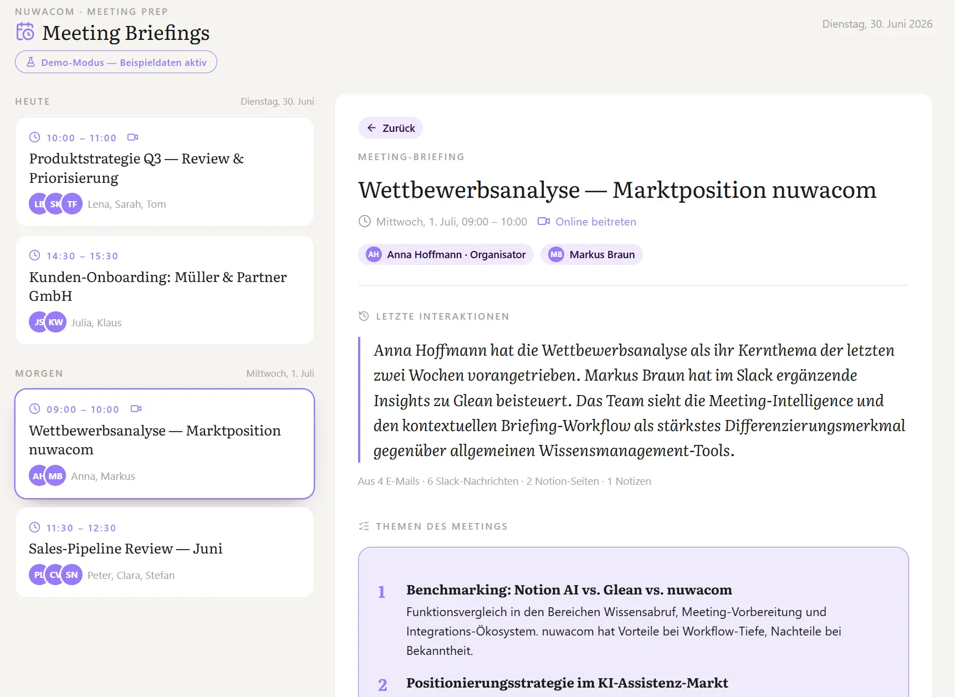955x697 pixels.
Task: Click AH avatar in Anna Hoffmann chip
Action: coord(374,254)
